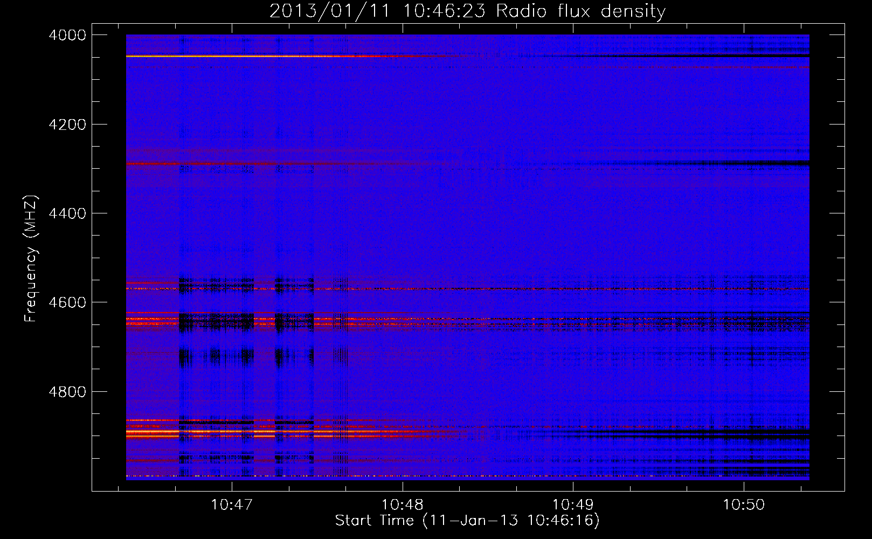Click the "Start Time (11-Jan-13 10:46:16)" axis label
This screenshot has width=872, height=539.
point(467,521)
